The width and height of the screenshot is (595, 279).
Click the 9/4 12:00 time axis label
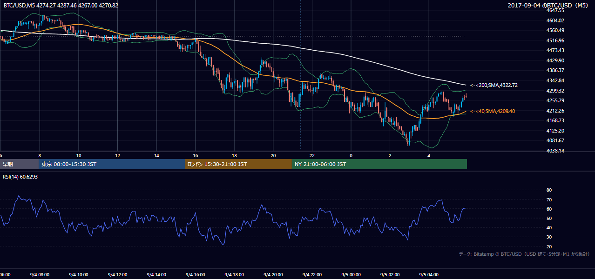(x=117, y=274)
